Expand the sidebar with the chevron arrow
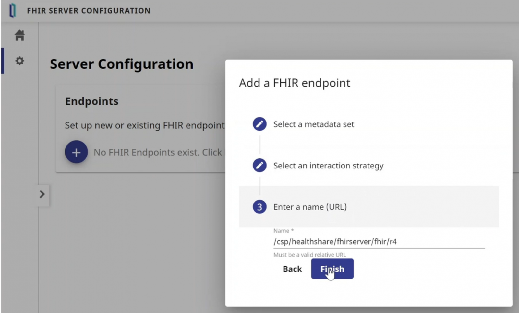519x313 pixels. click(x=42, y=194)
